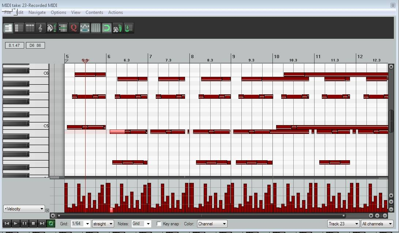Add a CC lane with plus icon
The image size is (399, 233).
pos(47,210)
